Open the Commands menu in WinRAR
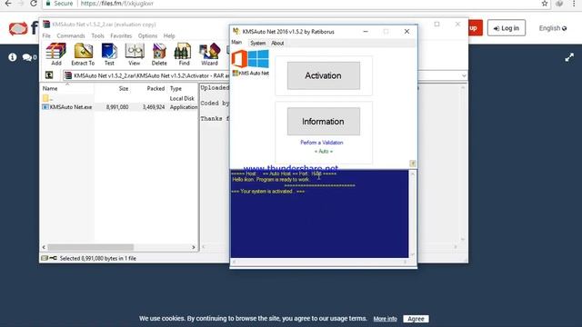 pyautogui.click(x=71, y=36)
